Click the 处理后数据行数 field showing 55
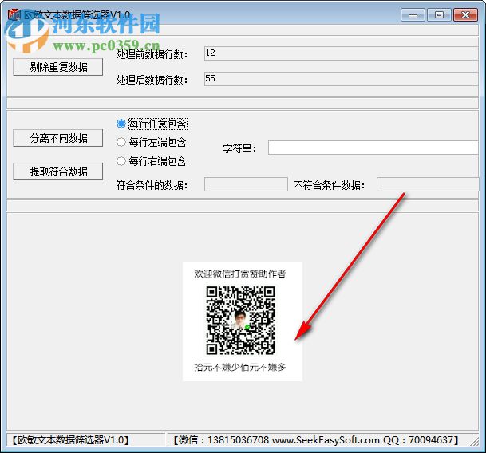The height and width of the screenshot is (453, 486). click(342, 79)
